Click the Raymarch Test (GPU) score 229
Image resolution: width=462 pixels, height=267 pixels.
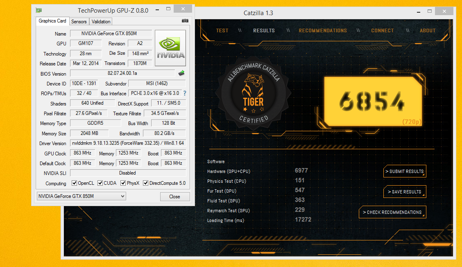[300, 210]
